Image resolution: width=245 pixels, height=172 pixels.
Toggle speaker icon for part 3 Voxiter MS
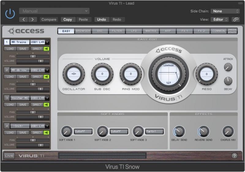pos(46,105)
